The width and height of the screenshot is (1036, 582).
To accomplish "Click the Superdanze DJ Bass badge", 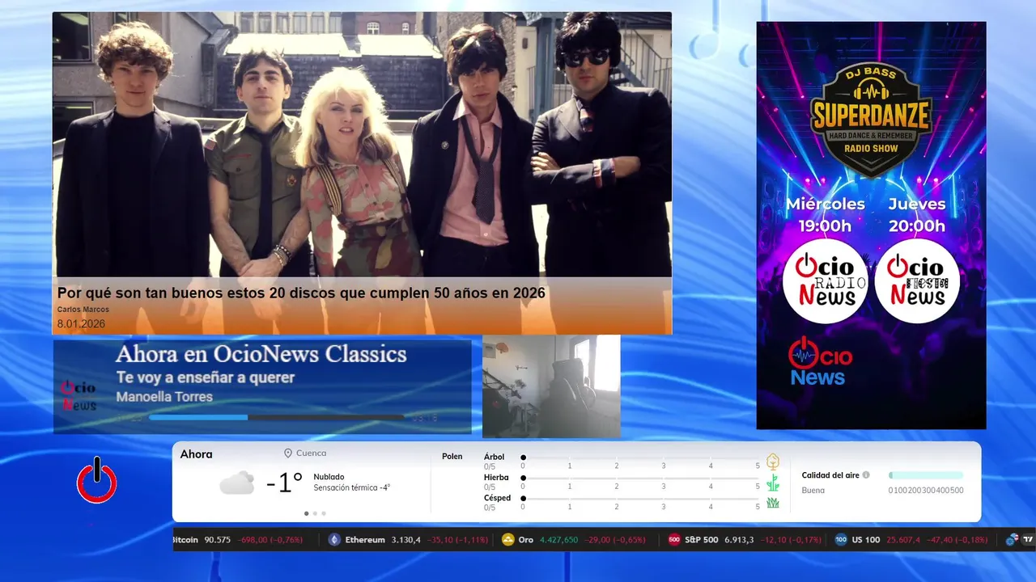I will pyautogui.click(x=871, y=119).
